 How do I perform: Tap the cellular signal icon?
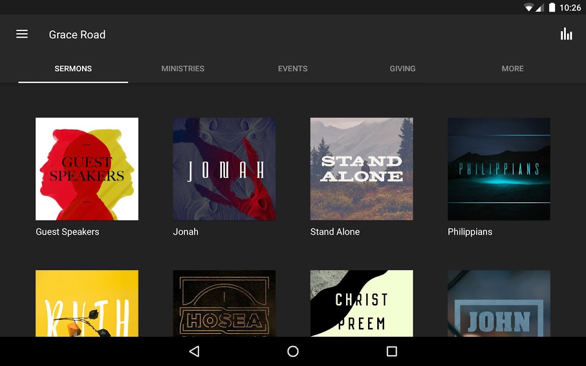pos(539,7)
